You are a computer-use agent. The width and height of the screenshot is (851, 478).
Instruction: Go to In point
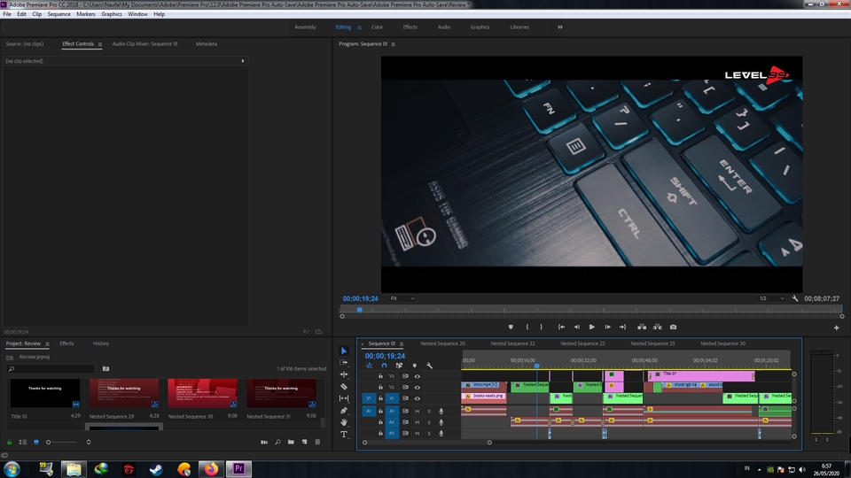point(561,327)
